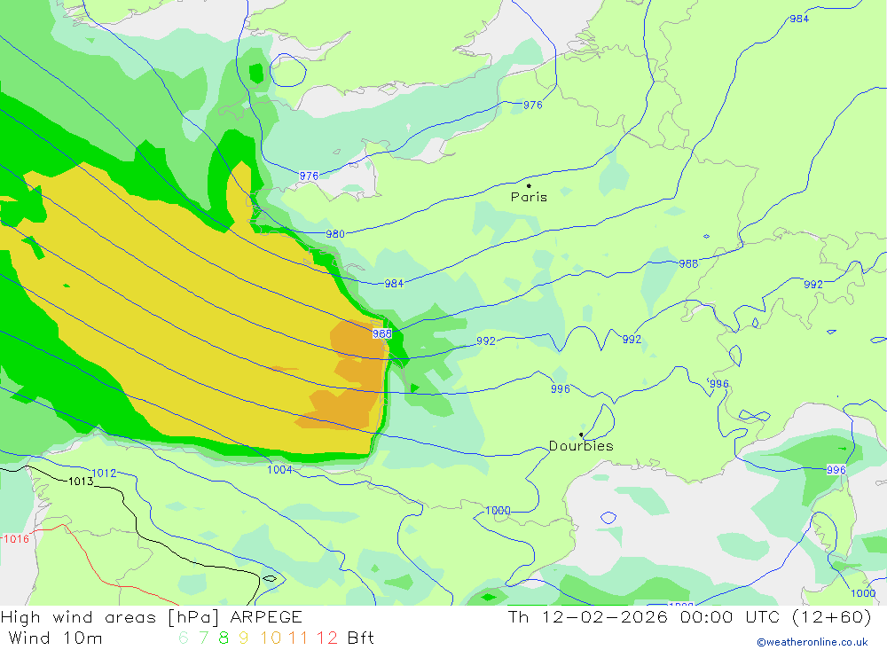The image size is (887, 650).
Task: Click the 996 label northwest of Dourbies
Action: (x=560, y=389)
